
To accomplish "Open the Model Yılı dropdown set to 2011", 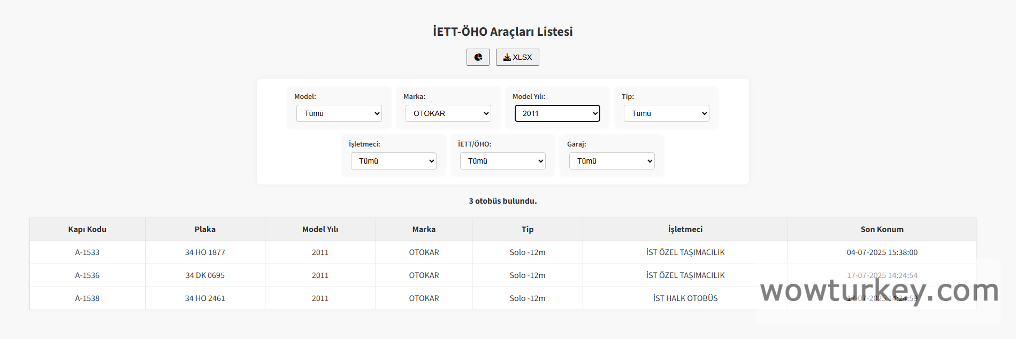I will [557, 113].
